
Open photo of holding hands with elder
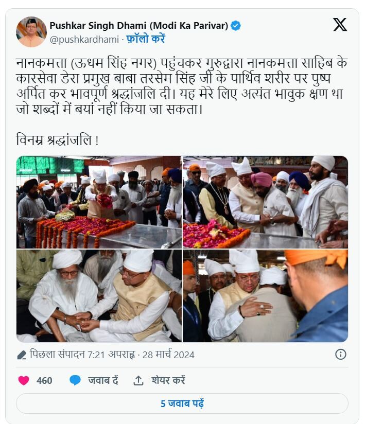coord(99,296)
